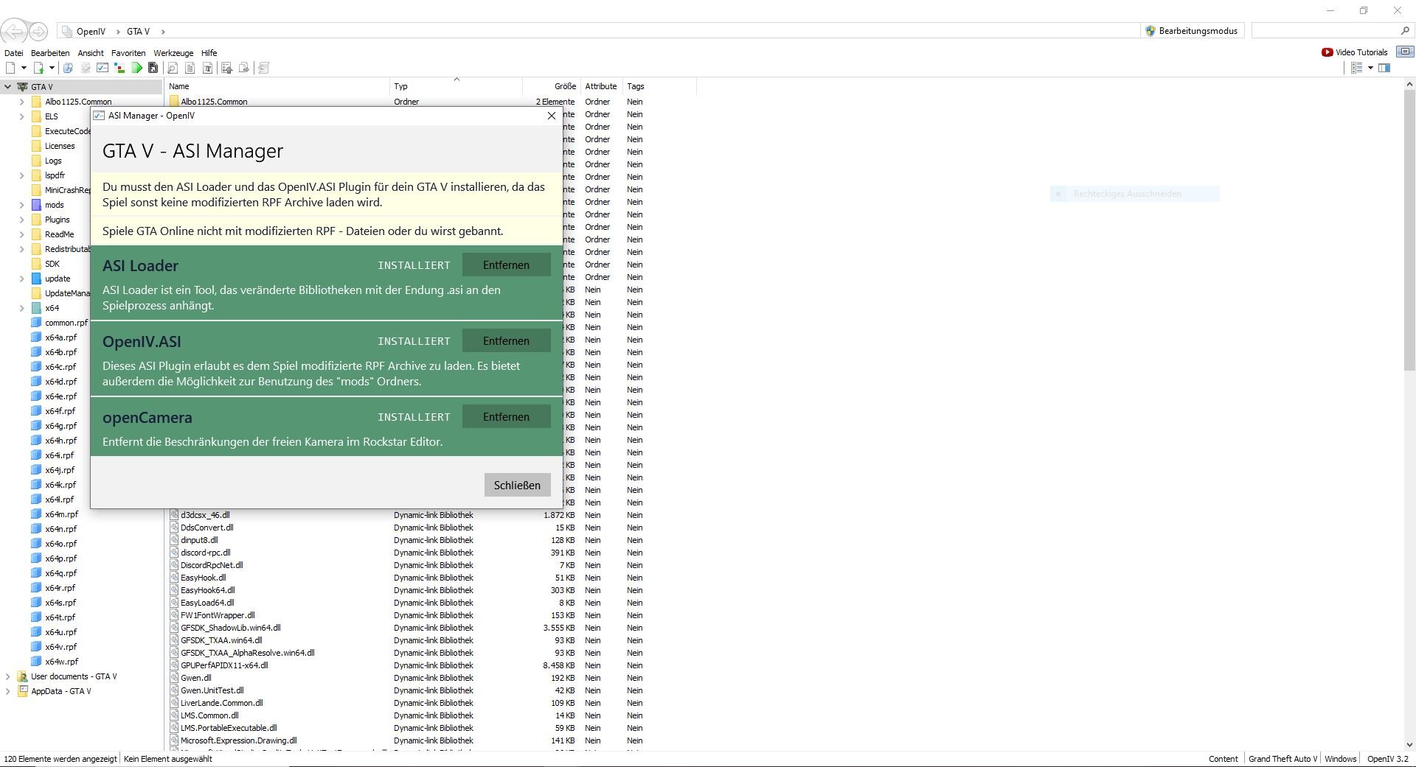Viewport: 1416px width, 767px height.
Task: Open the Favoriten menu
Action: point(128,53)
